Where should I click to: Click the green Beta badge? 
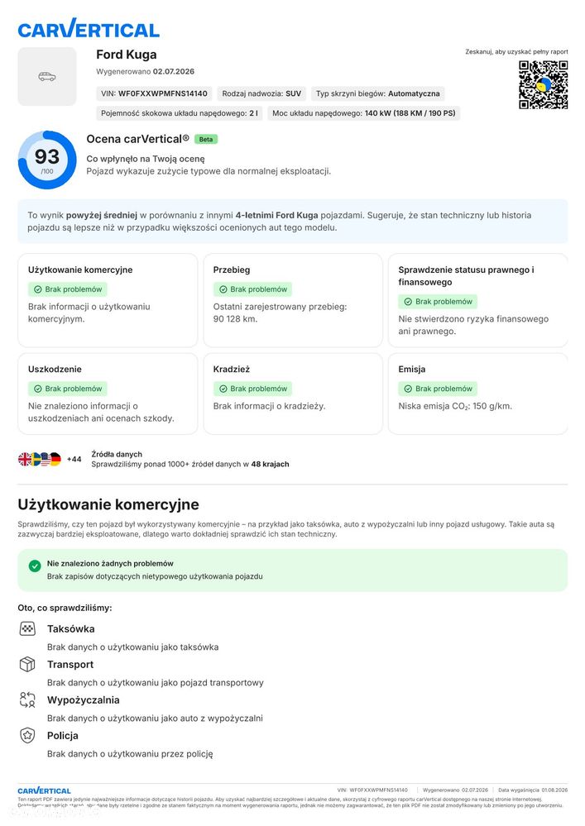point(206,139)
